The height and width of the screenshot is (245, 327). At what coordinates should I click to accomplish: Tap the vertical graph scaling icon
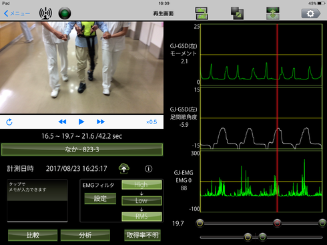[x=273, y=13]
